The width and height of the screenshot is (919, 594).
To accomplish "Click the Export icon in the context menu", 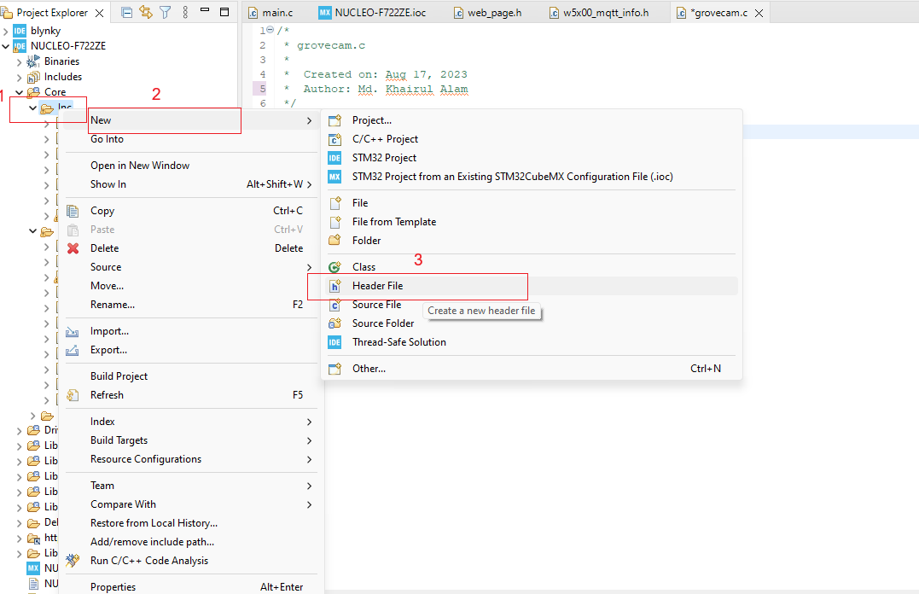I will point(72,351).
